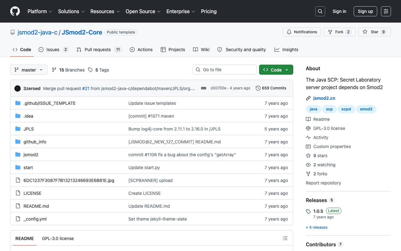The width and height of the screenshot is (401, 251).
Task: Open the JSmod2-Core repository link
Action: 82,32
